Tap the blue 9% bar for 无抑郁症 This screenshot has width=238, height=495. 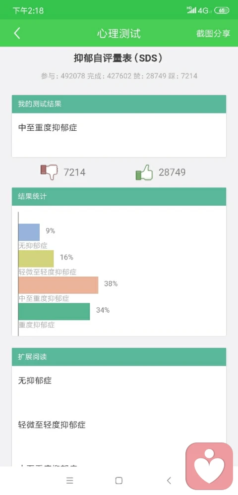click(29, 232)
